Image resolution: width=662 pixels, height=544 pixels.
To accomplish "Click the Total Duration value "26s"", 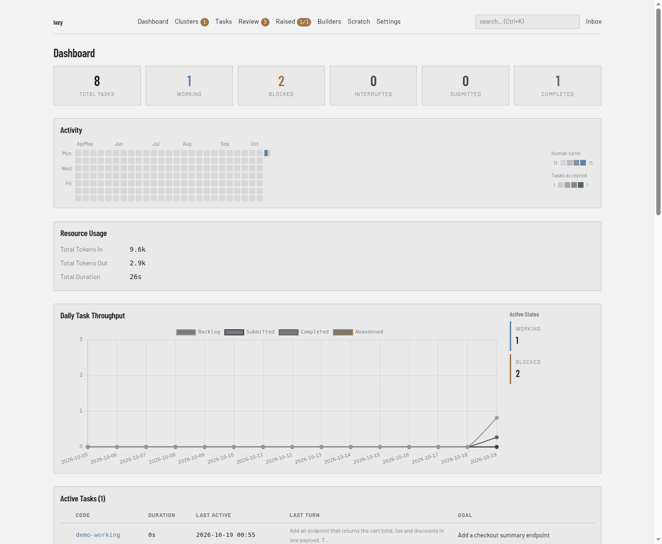I will click(x=136, y=277).
